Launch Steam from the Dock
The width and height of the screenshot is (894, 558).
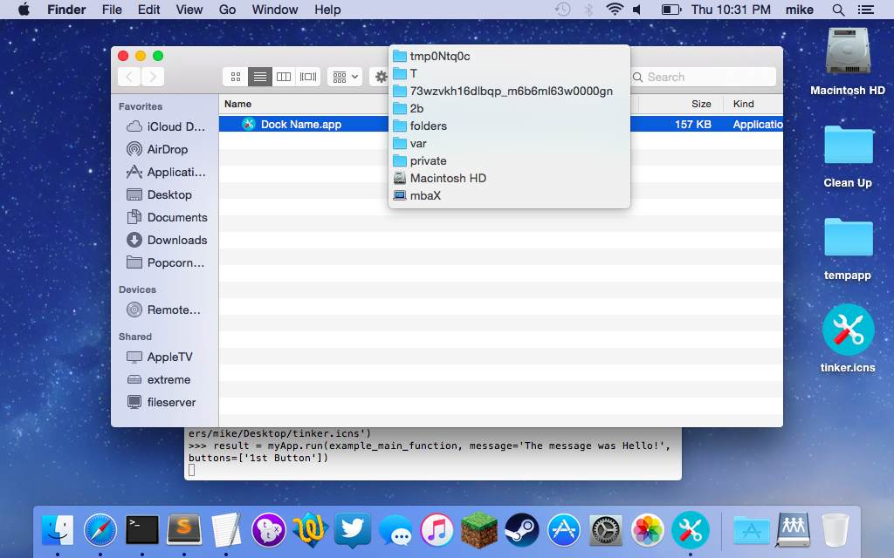521,530
